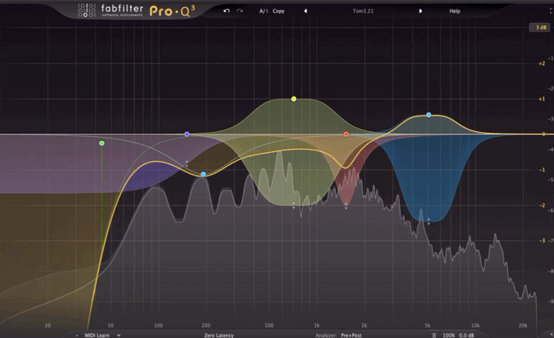Screen dimensions: 554x338
Task: Toggle full screen mode icon
Action: [551, 11]
